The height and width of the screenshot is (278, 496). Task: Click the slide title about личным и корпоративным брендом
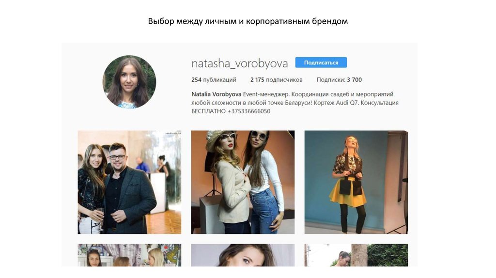(248, 21)
